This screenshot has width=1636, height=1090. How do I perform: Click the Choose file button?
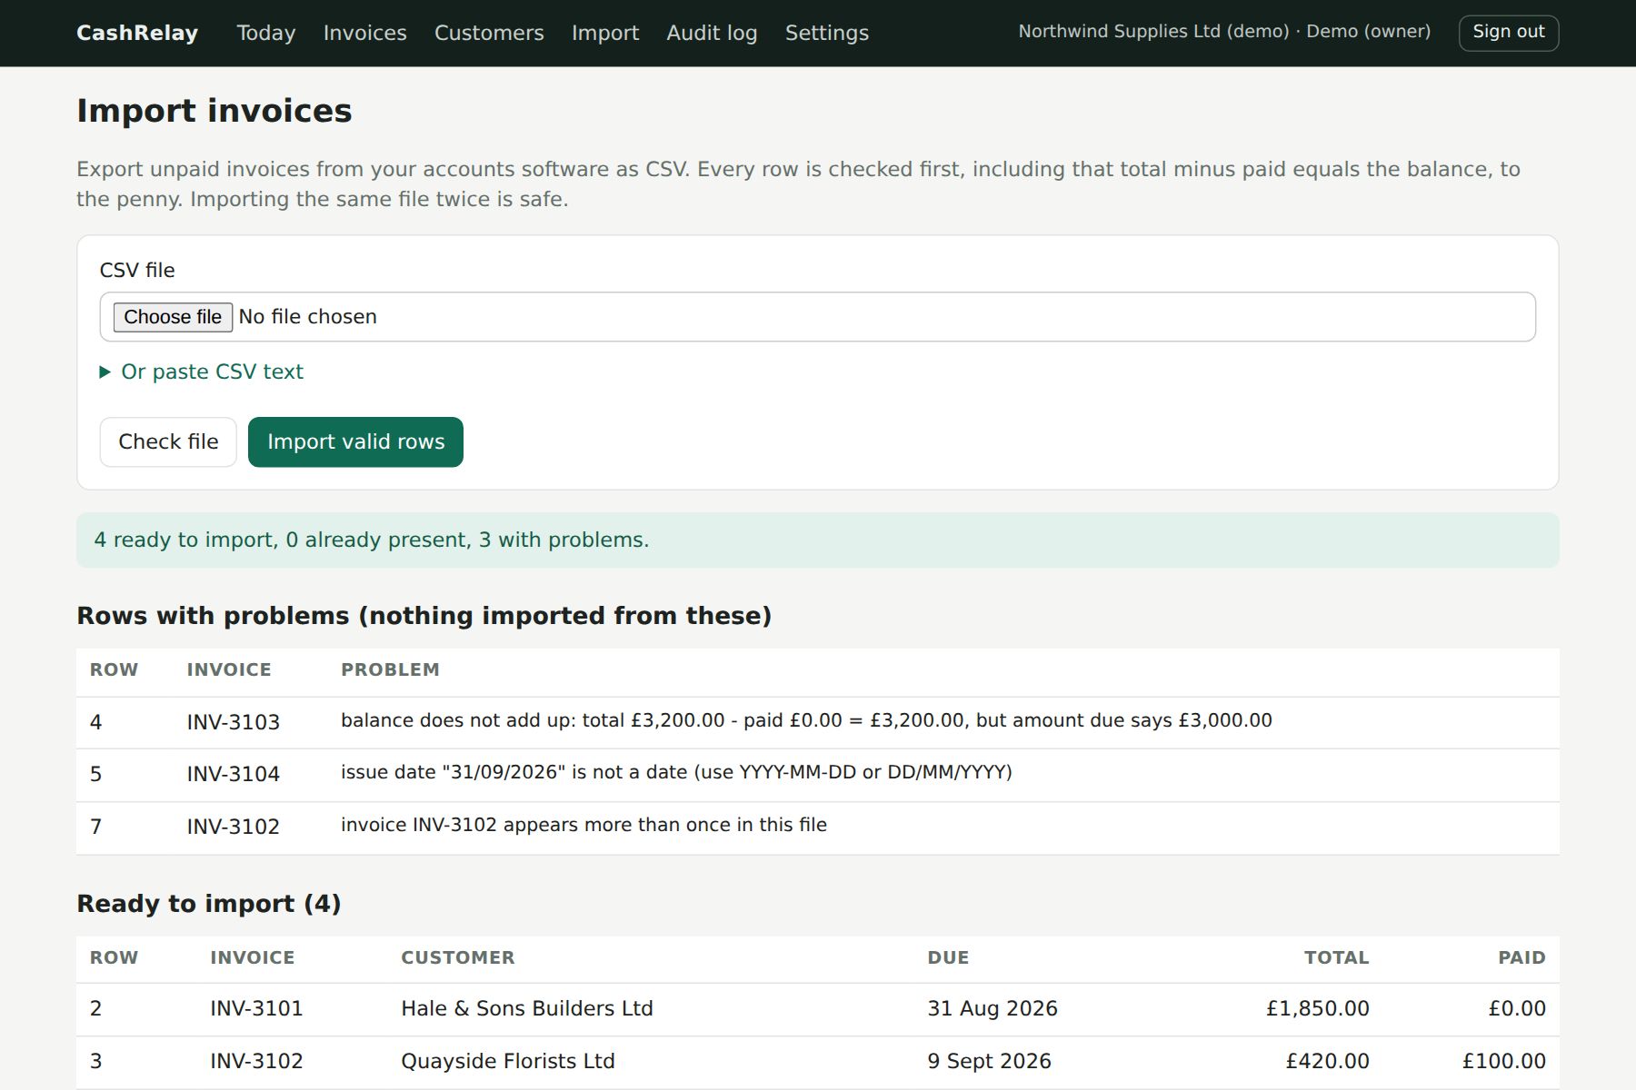click(x=173, y=317)
